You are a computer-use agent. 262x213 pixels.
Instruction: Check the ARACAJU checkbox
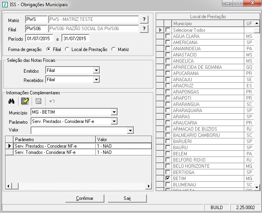(168, 79)
